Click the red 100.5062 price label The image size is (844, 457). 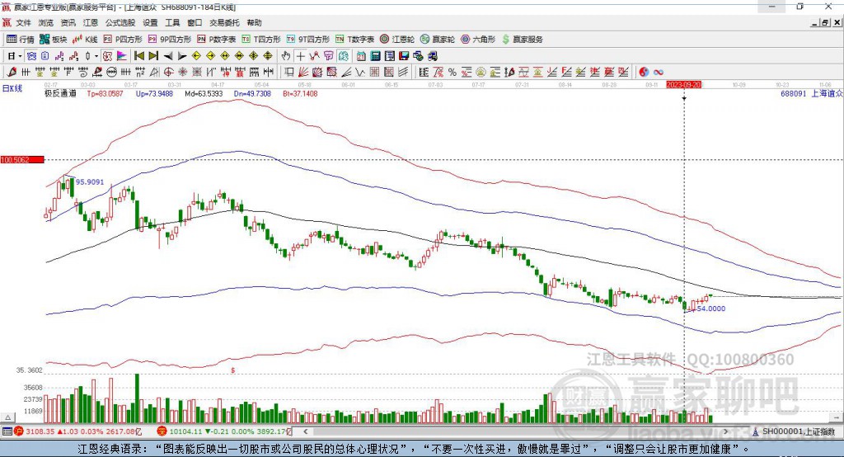click(22, 159)
